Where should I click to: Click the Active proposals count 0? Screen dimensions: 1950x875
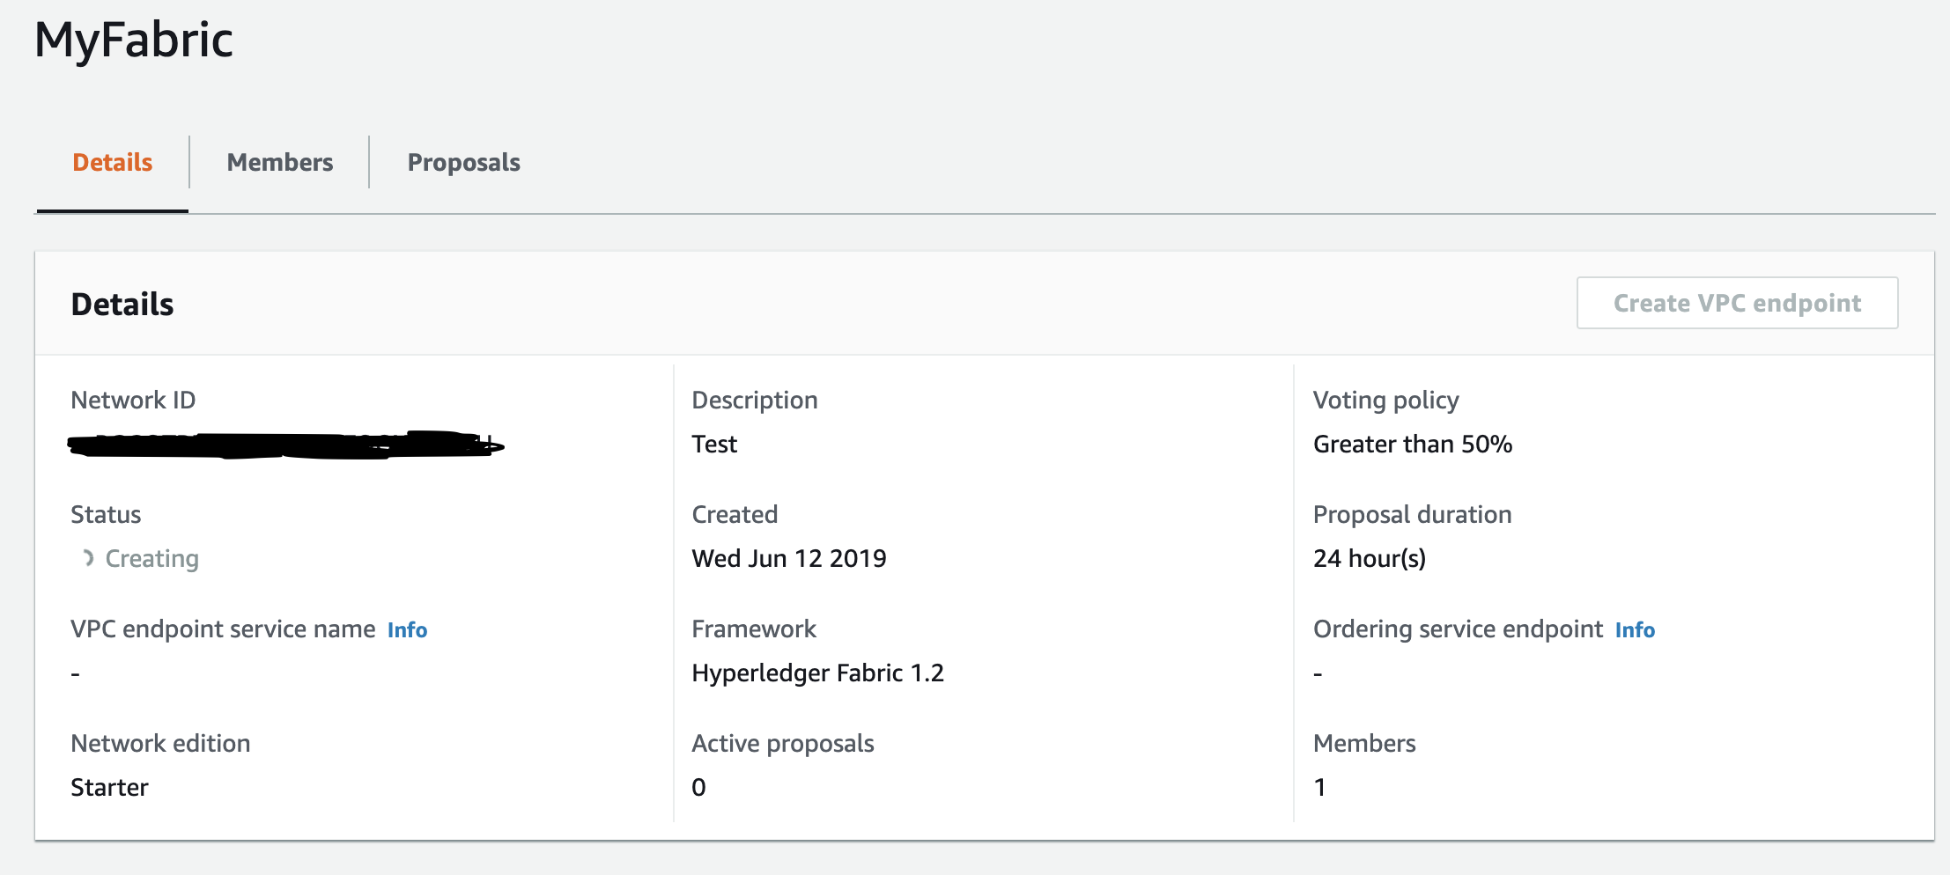pyautogui.click(x=698, y=787)
